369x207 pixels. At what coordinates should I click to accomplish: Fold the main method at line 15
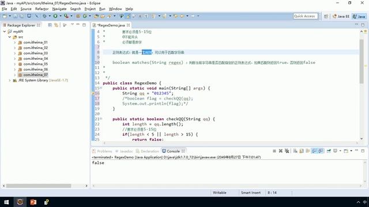(x=101, y=88)
